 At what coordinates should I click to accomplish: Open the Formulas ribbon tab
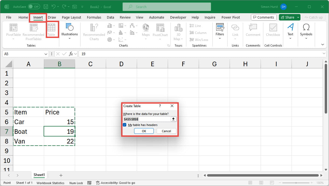[94, 17]
